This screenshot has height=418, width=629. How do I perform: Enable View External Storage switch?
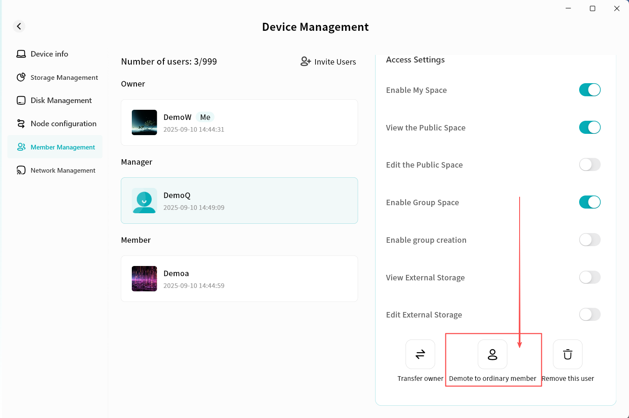point(589,277)
